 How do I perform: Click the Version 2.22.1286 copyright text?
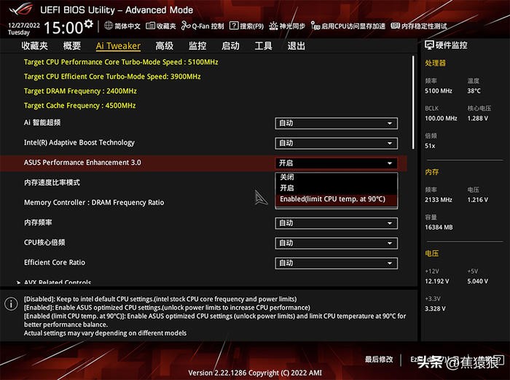[x=255, y=373]
